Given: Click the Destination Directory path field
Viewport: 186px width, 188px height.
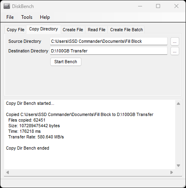Looking at the screenshot, I should click(109, 51).
